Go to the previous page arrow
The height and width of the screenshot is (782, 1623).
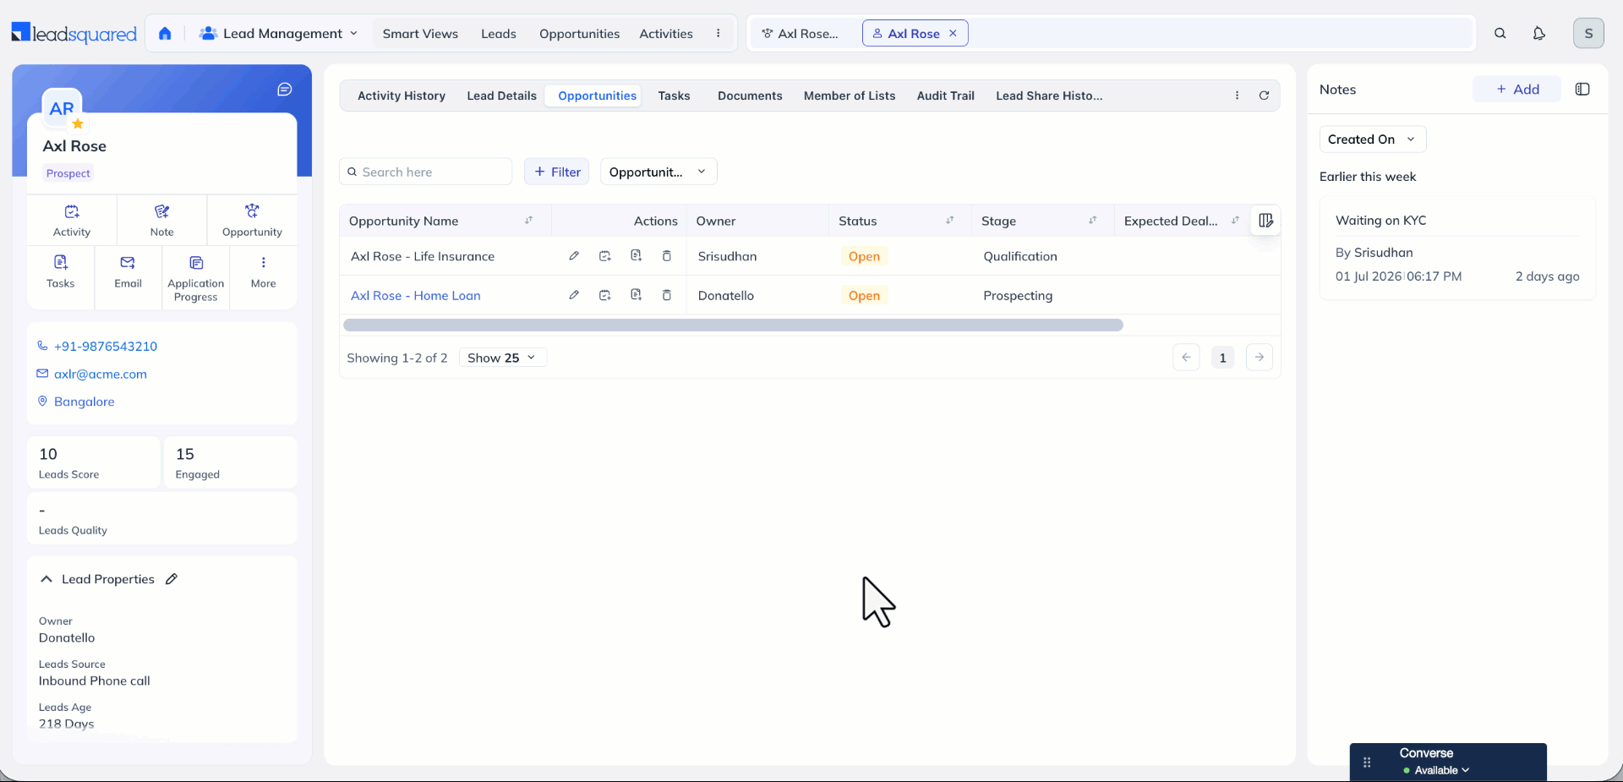(1186, 358)
